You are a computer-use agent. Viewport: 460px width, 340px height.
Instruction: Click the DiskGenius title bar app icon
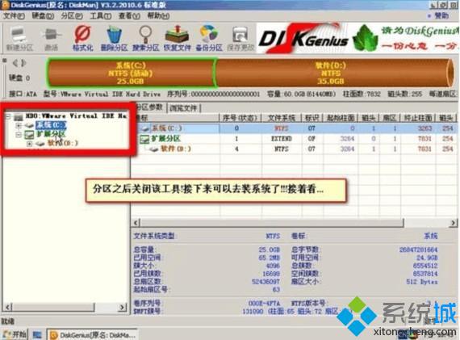tap(5, 5)
